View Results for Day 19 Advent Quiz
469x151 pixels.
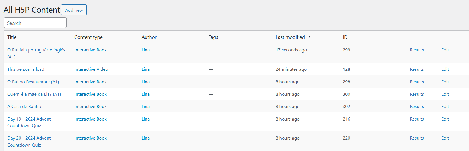point(417,119)
